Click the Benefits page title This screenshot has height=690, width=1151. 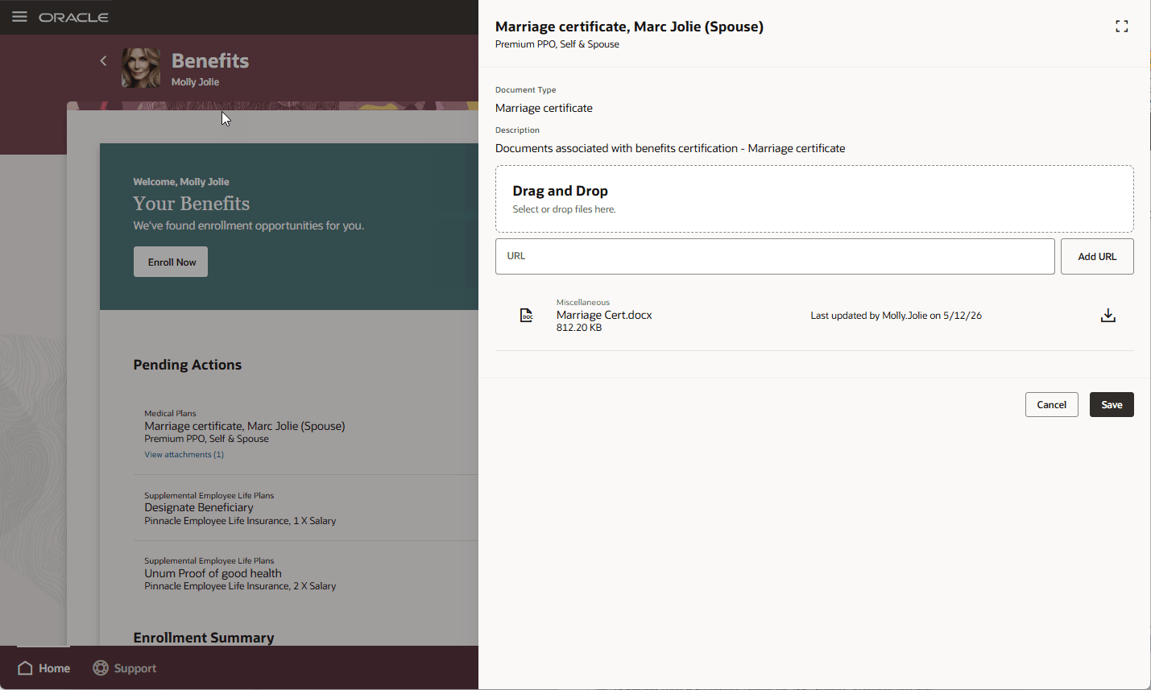(210, 60)
